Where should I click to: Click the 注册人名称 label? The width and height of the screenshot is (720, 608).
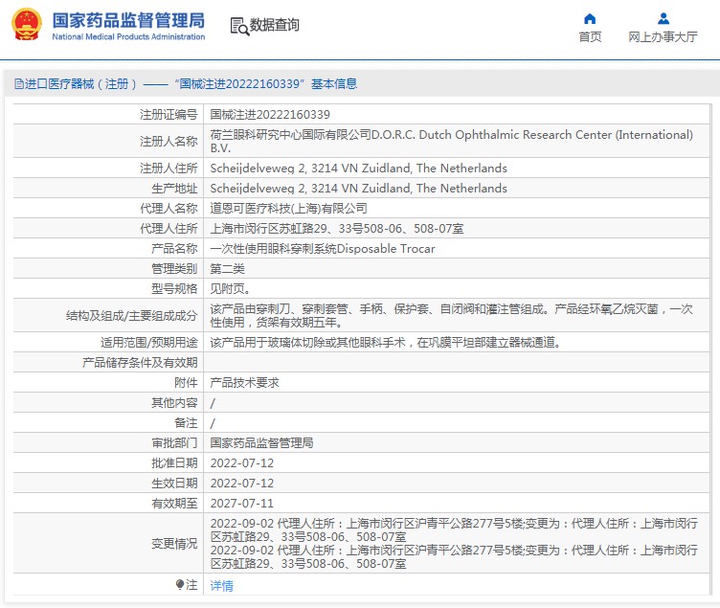pos(169,141)
